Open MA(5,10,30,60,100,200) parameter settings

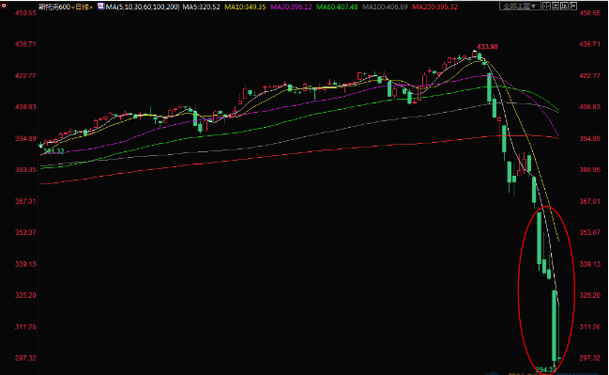click(143, 7)
